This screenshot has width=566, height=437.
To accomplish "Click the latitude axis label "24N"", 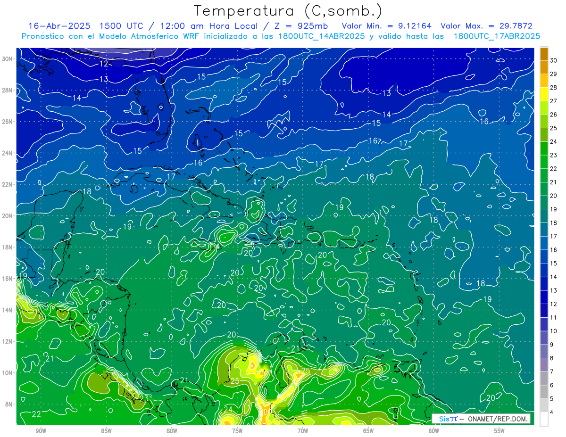I will [x=8, y=153].
